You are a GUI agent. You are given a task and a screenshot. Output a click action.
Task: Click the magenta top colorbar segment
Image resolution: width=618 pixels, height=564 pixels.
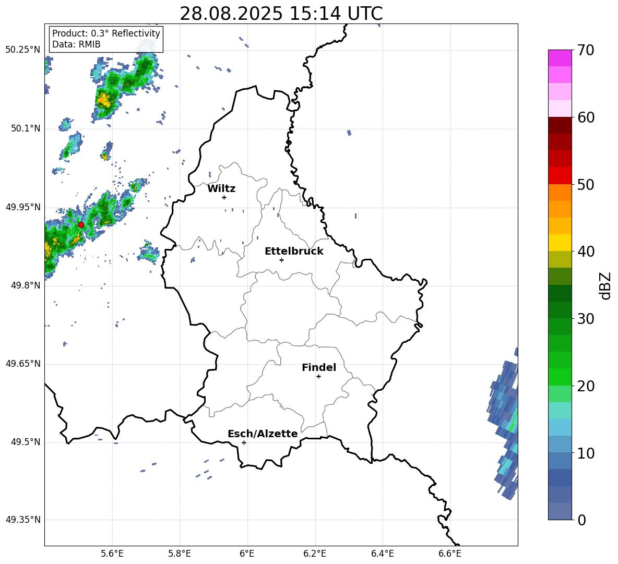click(x=560, y=58)
